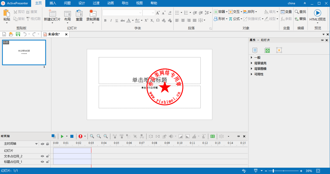Apply italic formatting
This screenshot has height=174, width=330.
pyautogui.click(x=111, y=20)
